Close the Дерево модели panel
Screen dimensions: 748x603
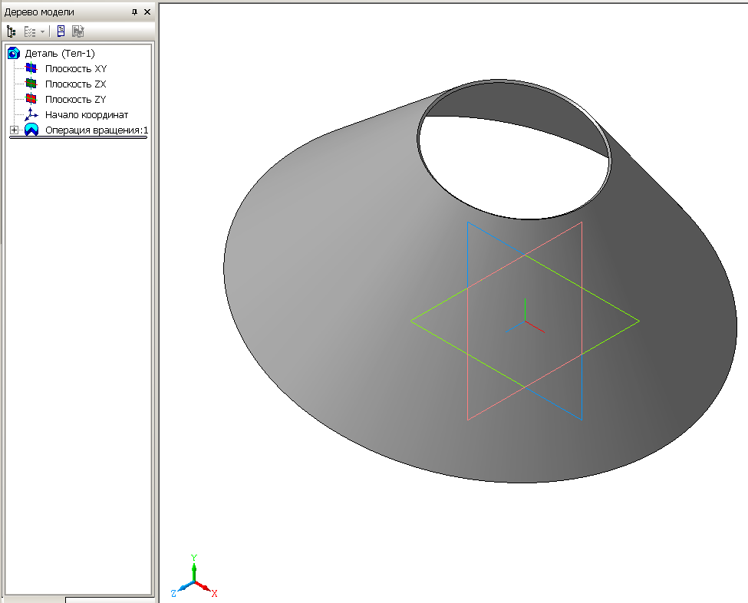[x=147, y=12]
